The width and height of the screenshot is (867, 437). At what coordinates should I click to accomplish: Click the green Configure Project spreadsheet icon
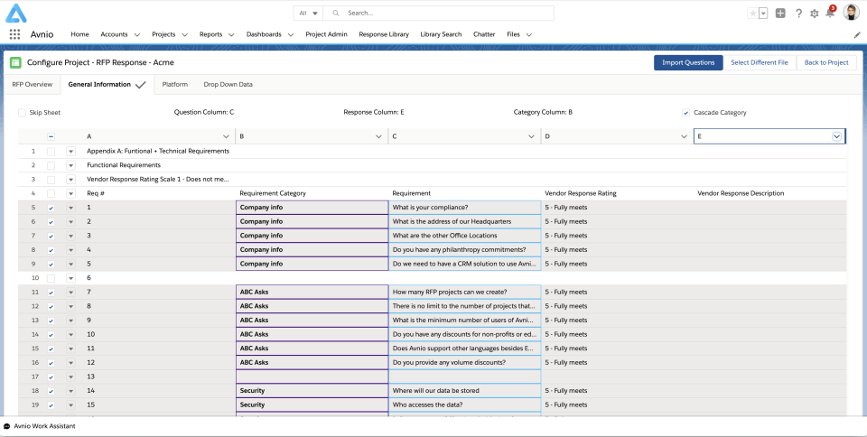tap(15, 62)
